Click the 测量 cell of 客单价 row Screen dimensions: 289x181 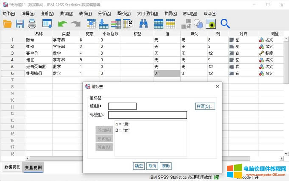[x=272, y=53]
